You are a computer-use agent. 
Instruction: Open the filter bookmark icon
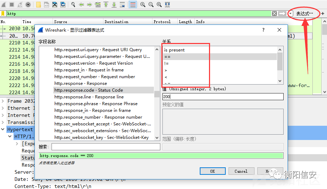(x=3, y=13)
